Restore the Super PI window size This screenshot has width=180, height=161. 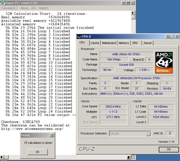point(128,3)
